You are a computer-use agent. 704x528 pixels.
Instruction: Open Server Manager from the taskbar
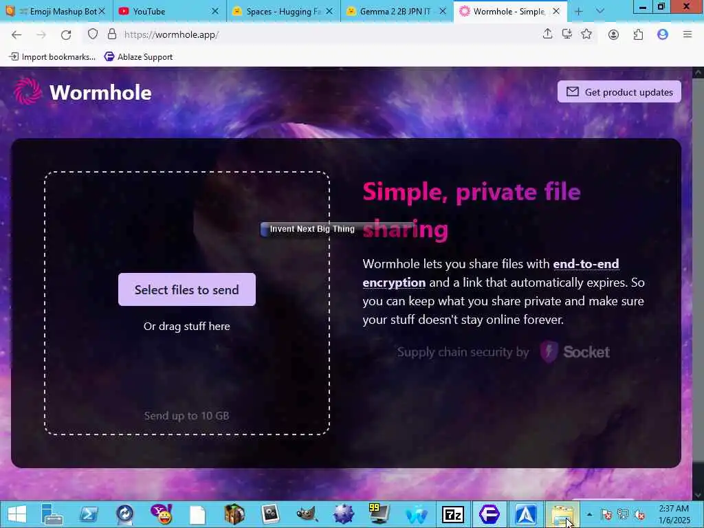tap(52, 514)
